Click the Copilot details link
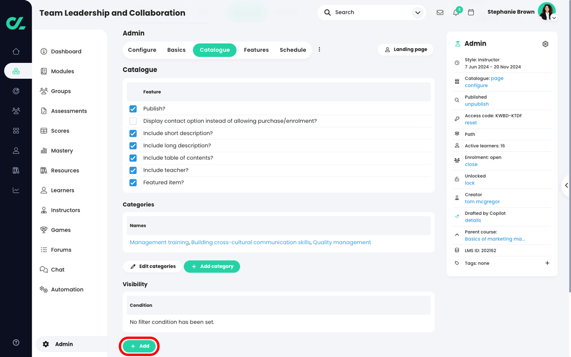This screenshot has height=357, width=571. [x=473, y=220]
